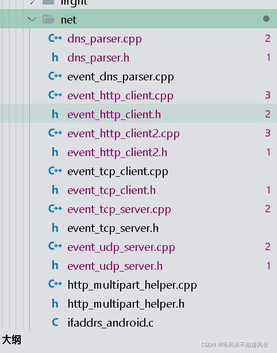Viewport: 277px width, 353px height.
Task: Click the C++ icon beside event_udp_server.cpp
Action: (x=55, y=246)
